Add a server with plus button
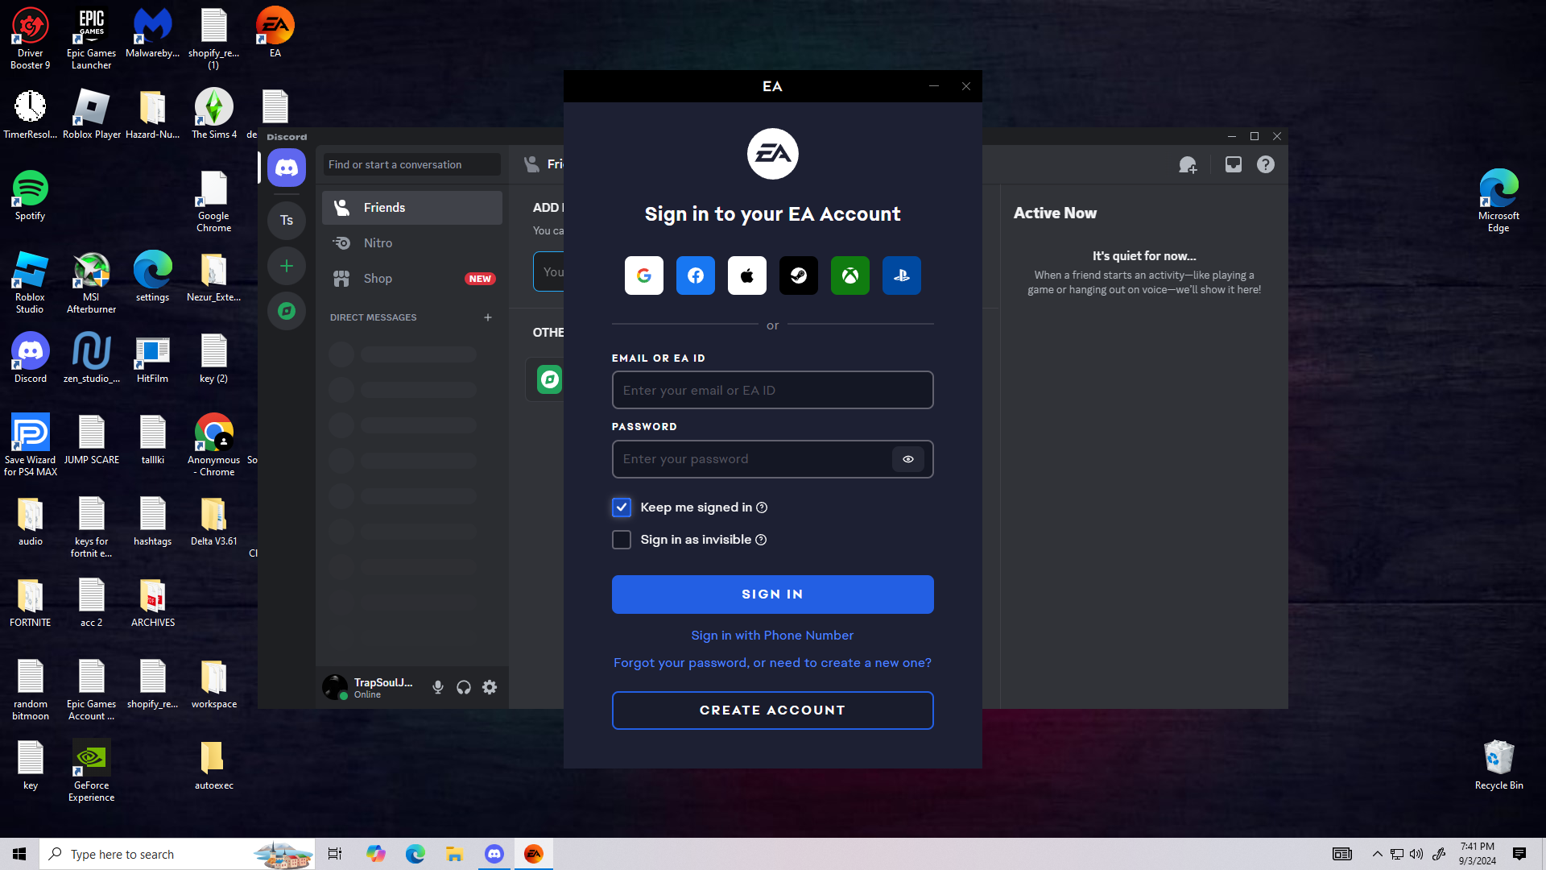This screenshot has height=870, width=1546. pyautogui.click(x=287, y=266)
